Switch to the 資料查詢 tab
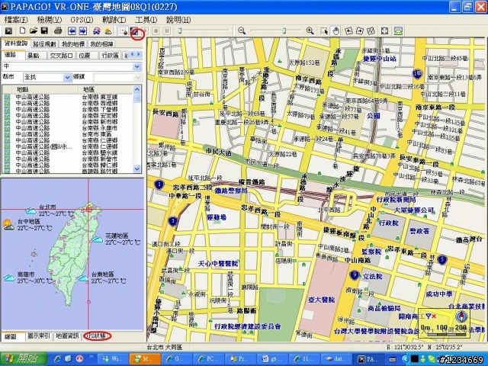Screen dimensions: 488x366 click(16, 43)
